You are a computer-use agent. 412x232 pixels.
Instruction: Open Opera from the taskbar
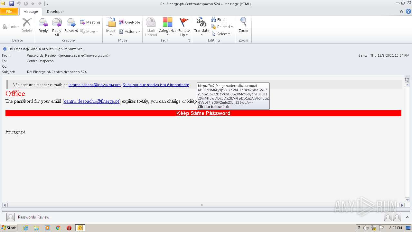pos(69,228)
